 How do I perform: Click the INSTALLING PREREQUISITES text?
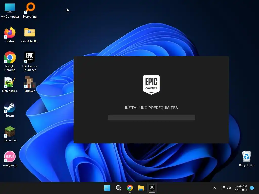tap(151, 108)
